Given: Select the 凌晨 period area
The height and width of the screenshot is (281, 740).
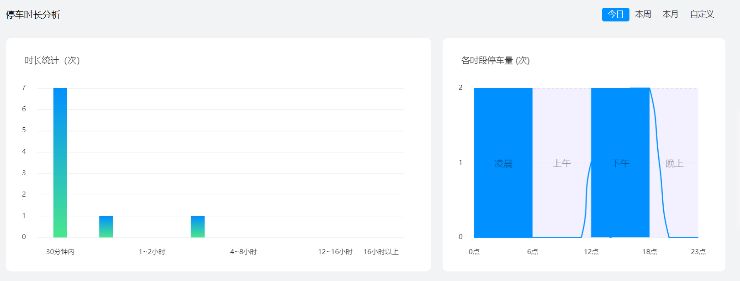Looking at the screenshot, I should point(503,163).
